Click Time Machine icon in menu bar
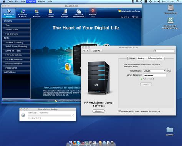The width and height of the screenshot is (182, 146). click(x=151, y=2)
